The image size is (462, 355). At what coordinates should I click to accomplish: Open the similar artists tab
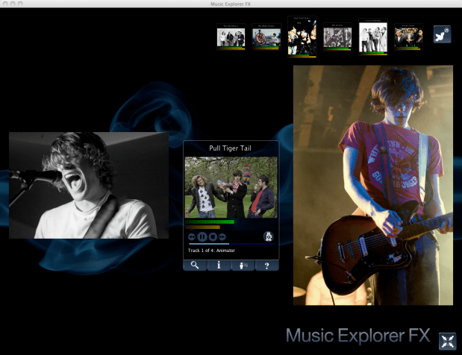[243, 265]
